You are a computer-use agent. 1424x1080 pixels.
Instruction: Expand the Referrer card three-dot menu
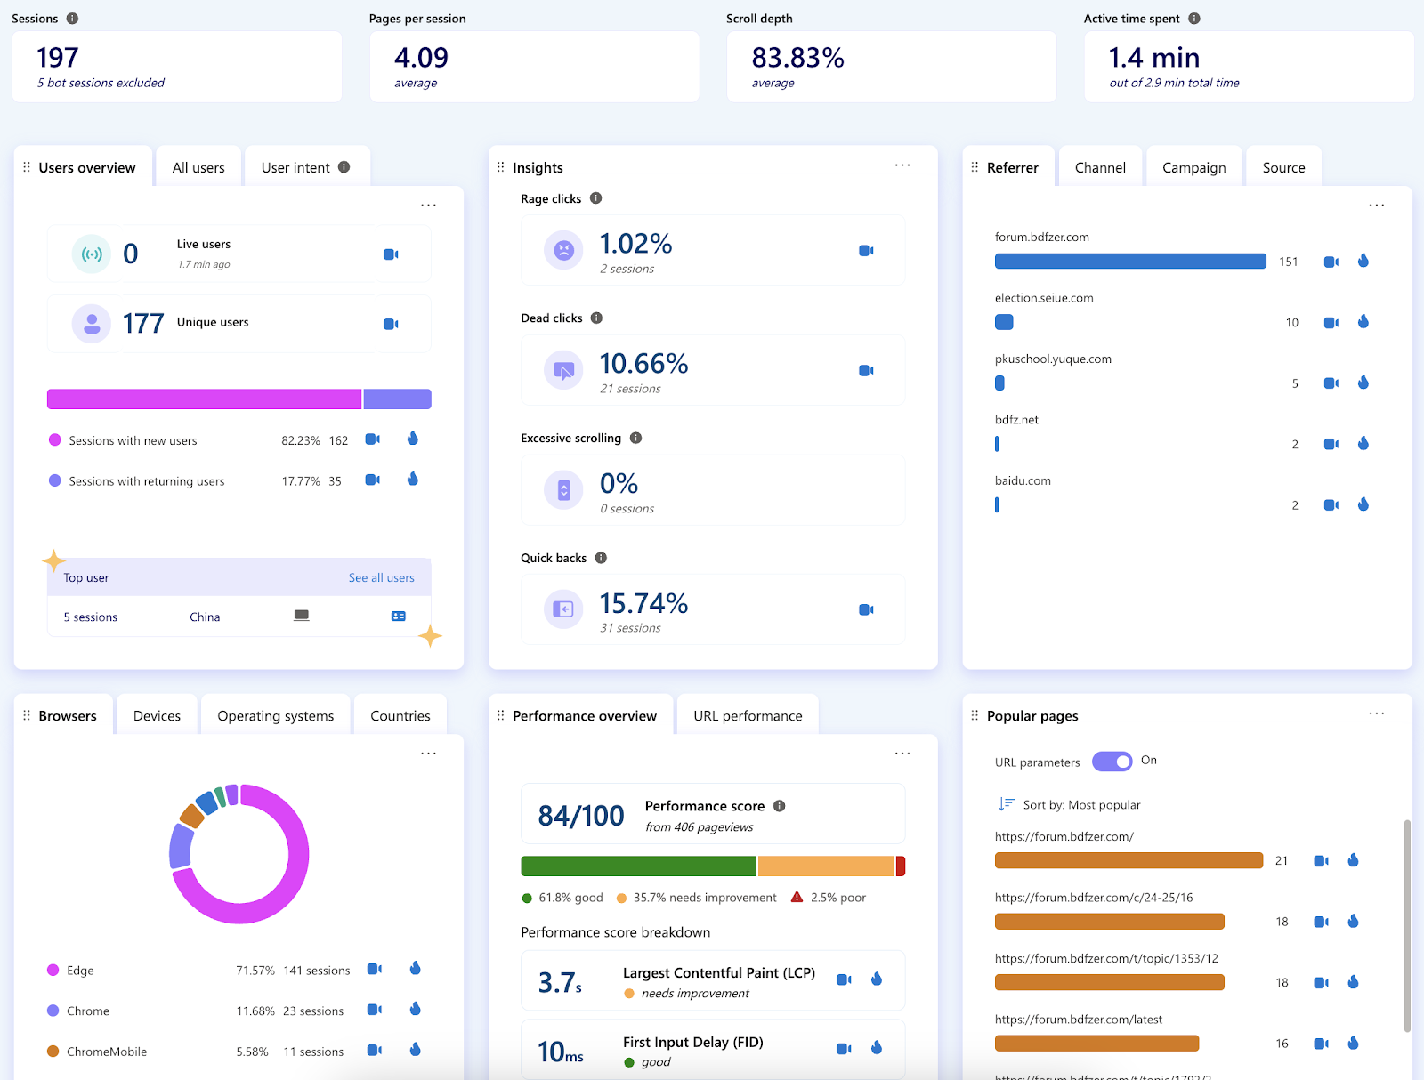(1376, 206)
